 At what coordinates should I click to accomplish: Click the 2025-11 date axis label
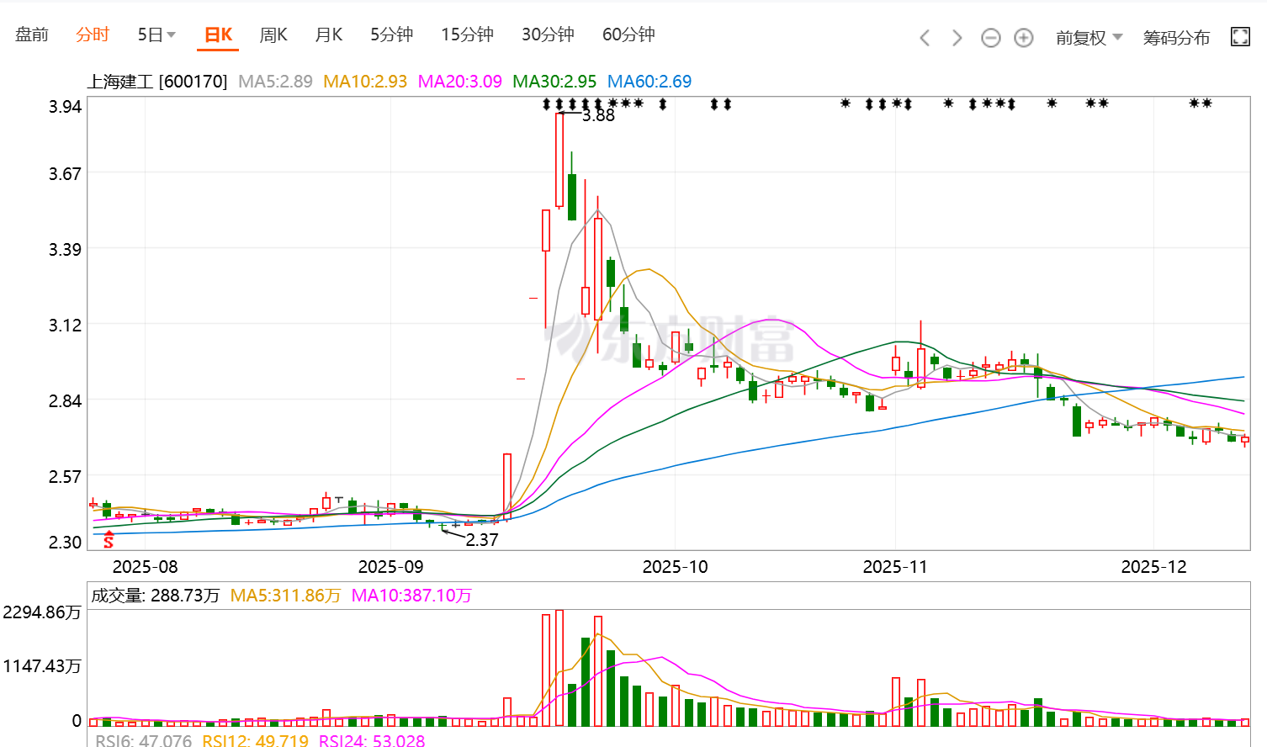(x=895, y=567)
